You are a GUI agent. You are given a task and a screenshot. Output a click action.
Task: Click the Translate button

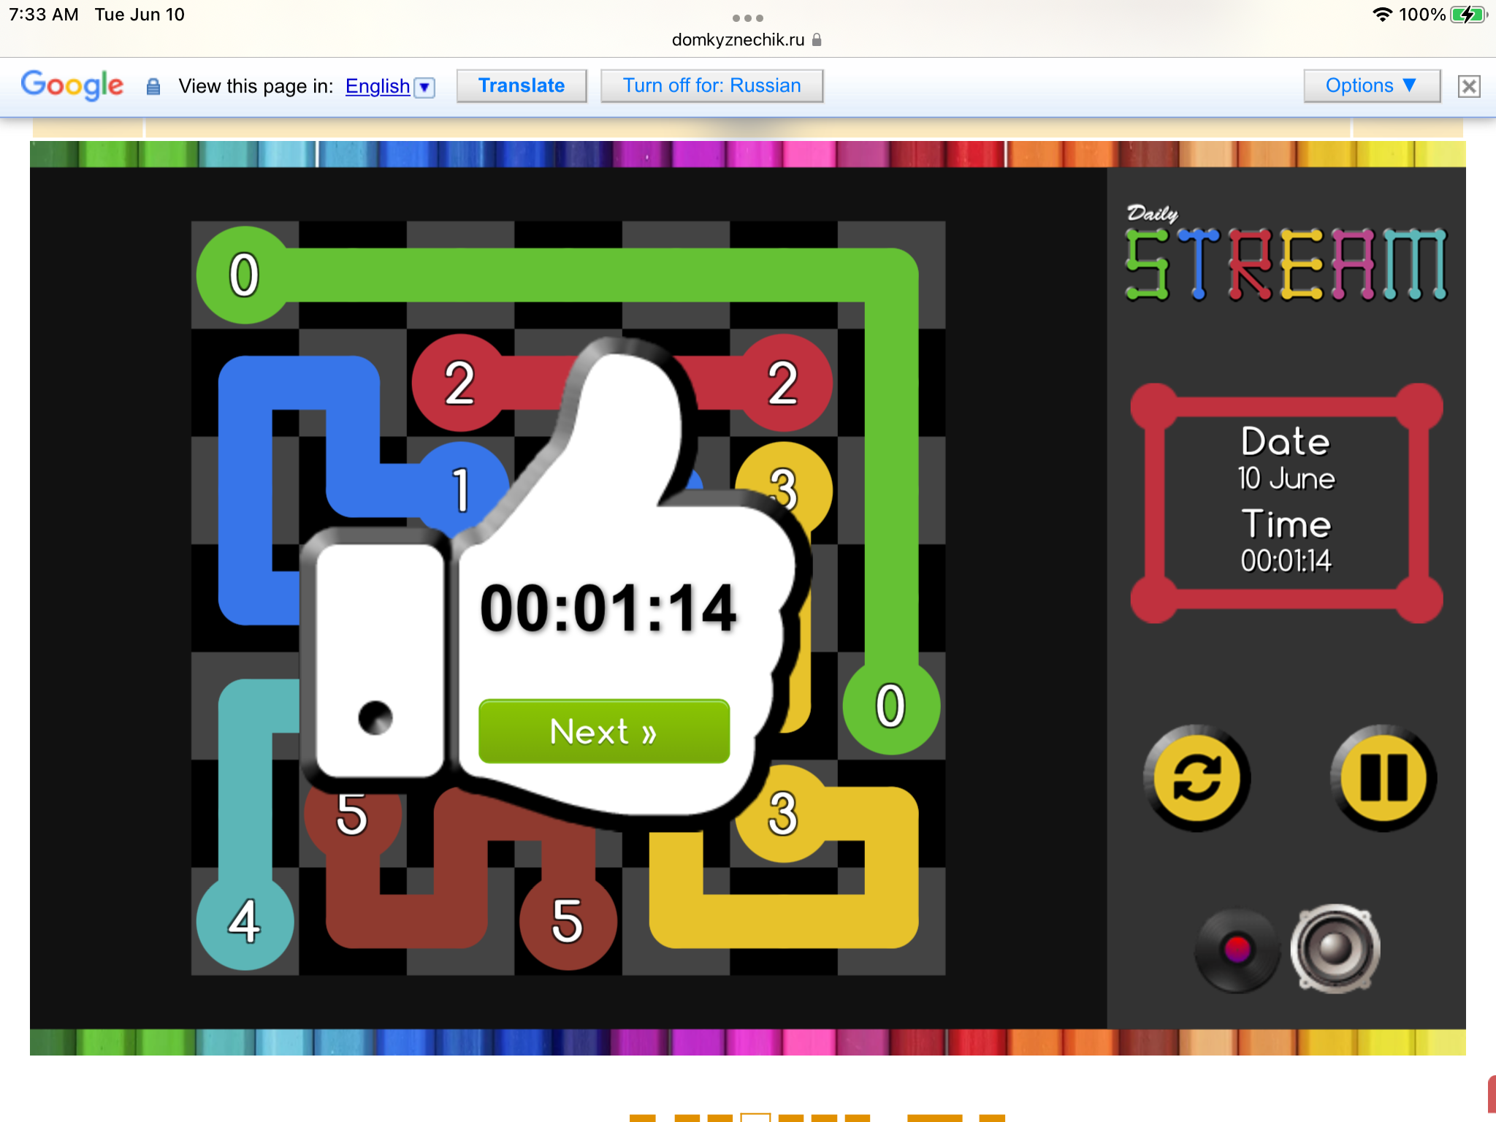[x=522, y=86]
